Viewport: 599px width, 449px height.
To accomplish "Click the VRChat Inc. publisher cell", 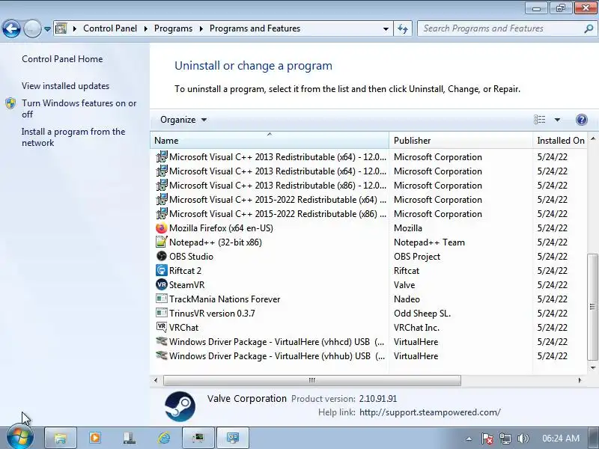I will [416, 328].
